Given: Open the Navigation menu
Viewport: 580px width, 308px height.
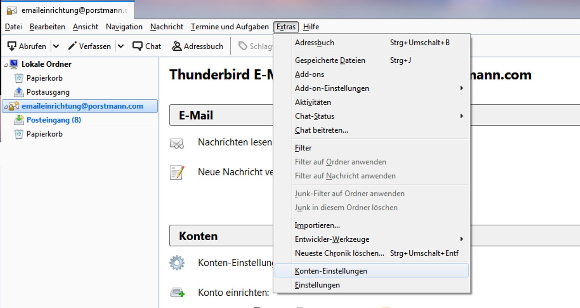Looking at the screenshot, I should coord(124,27).
